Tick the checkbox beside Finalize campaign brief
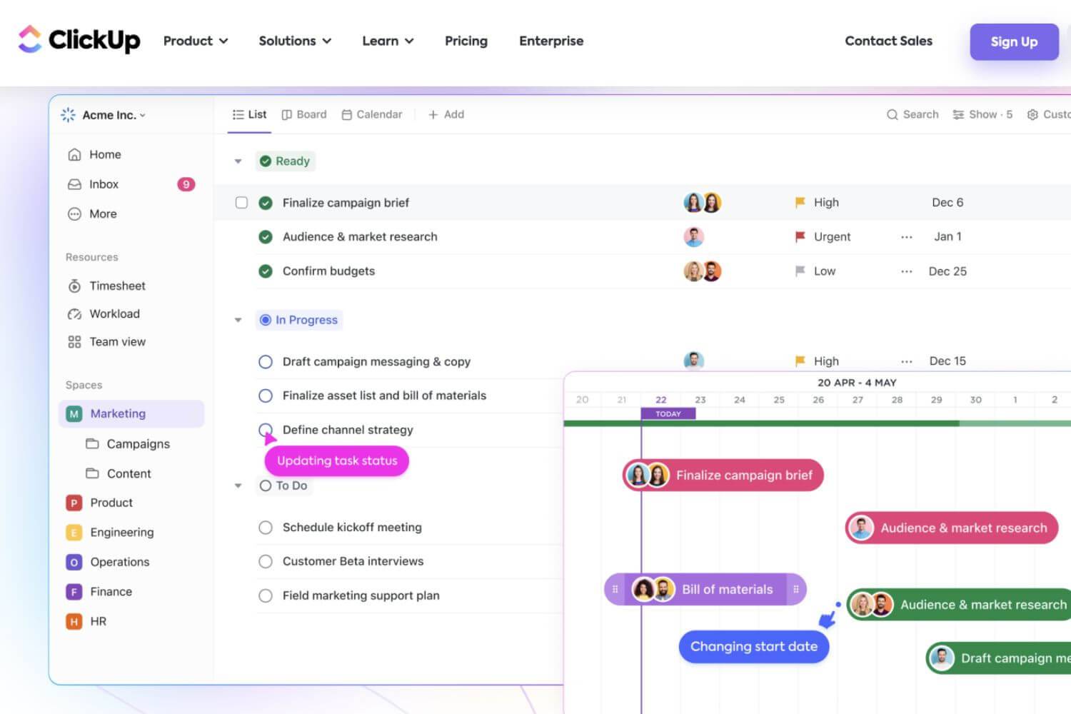Screen dimensions: 1071x714 pos(241,203)
